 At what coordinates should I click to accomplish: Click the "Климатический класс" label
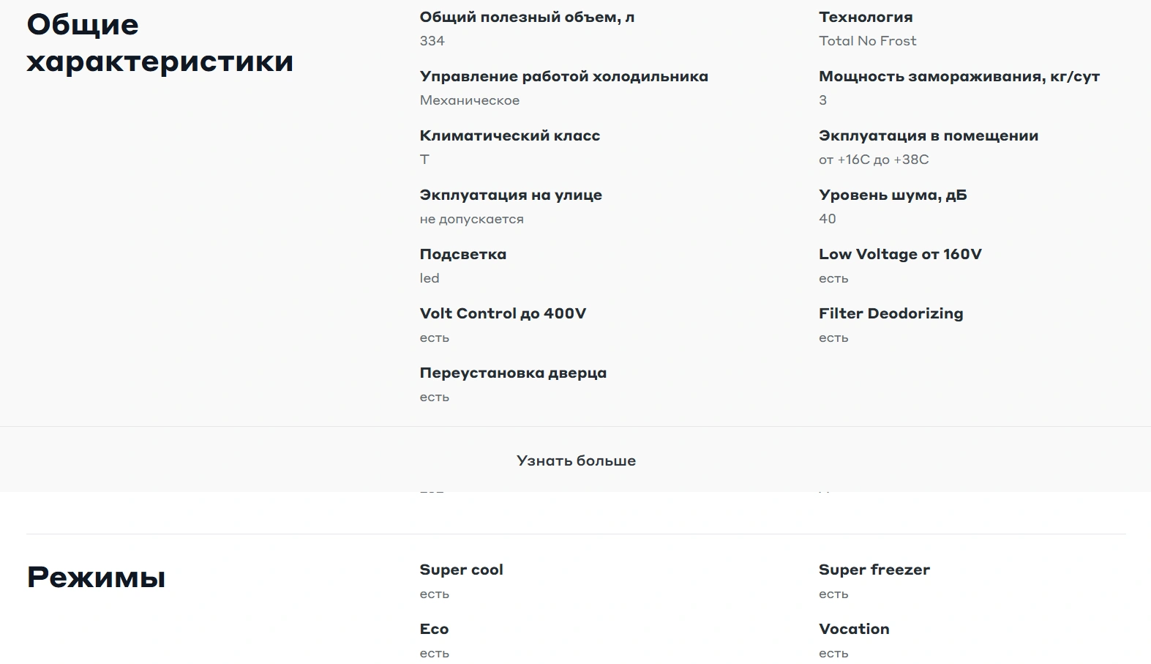509,135
